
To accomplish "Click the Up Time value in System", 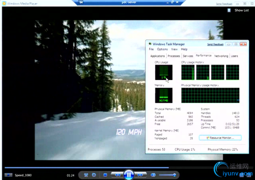I will [x=232, y=124].
